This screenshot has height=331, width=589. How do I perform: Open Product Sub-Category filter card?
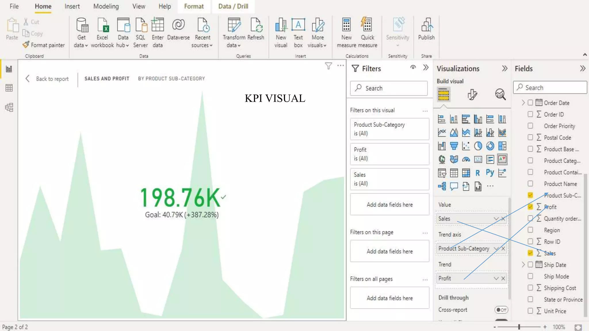[x=390, y=129]
